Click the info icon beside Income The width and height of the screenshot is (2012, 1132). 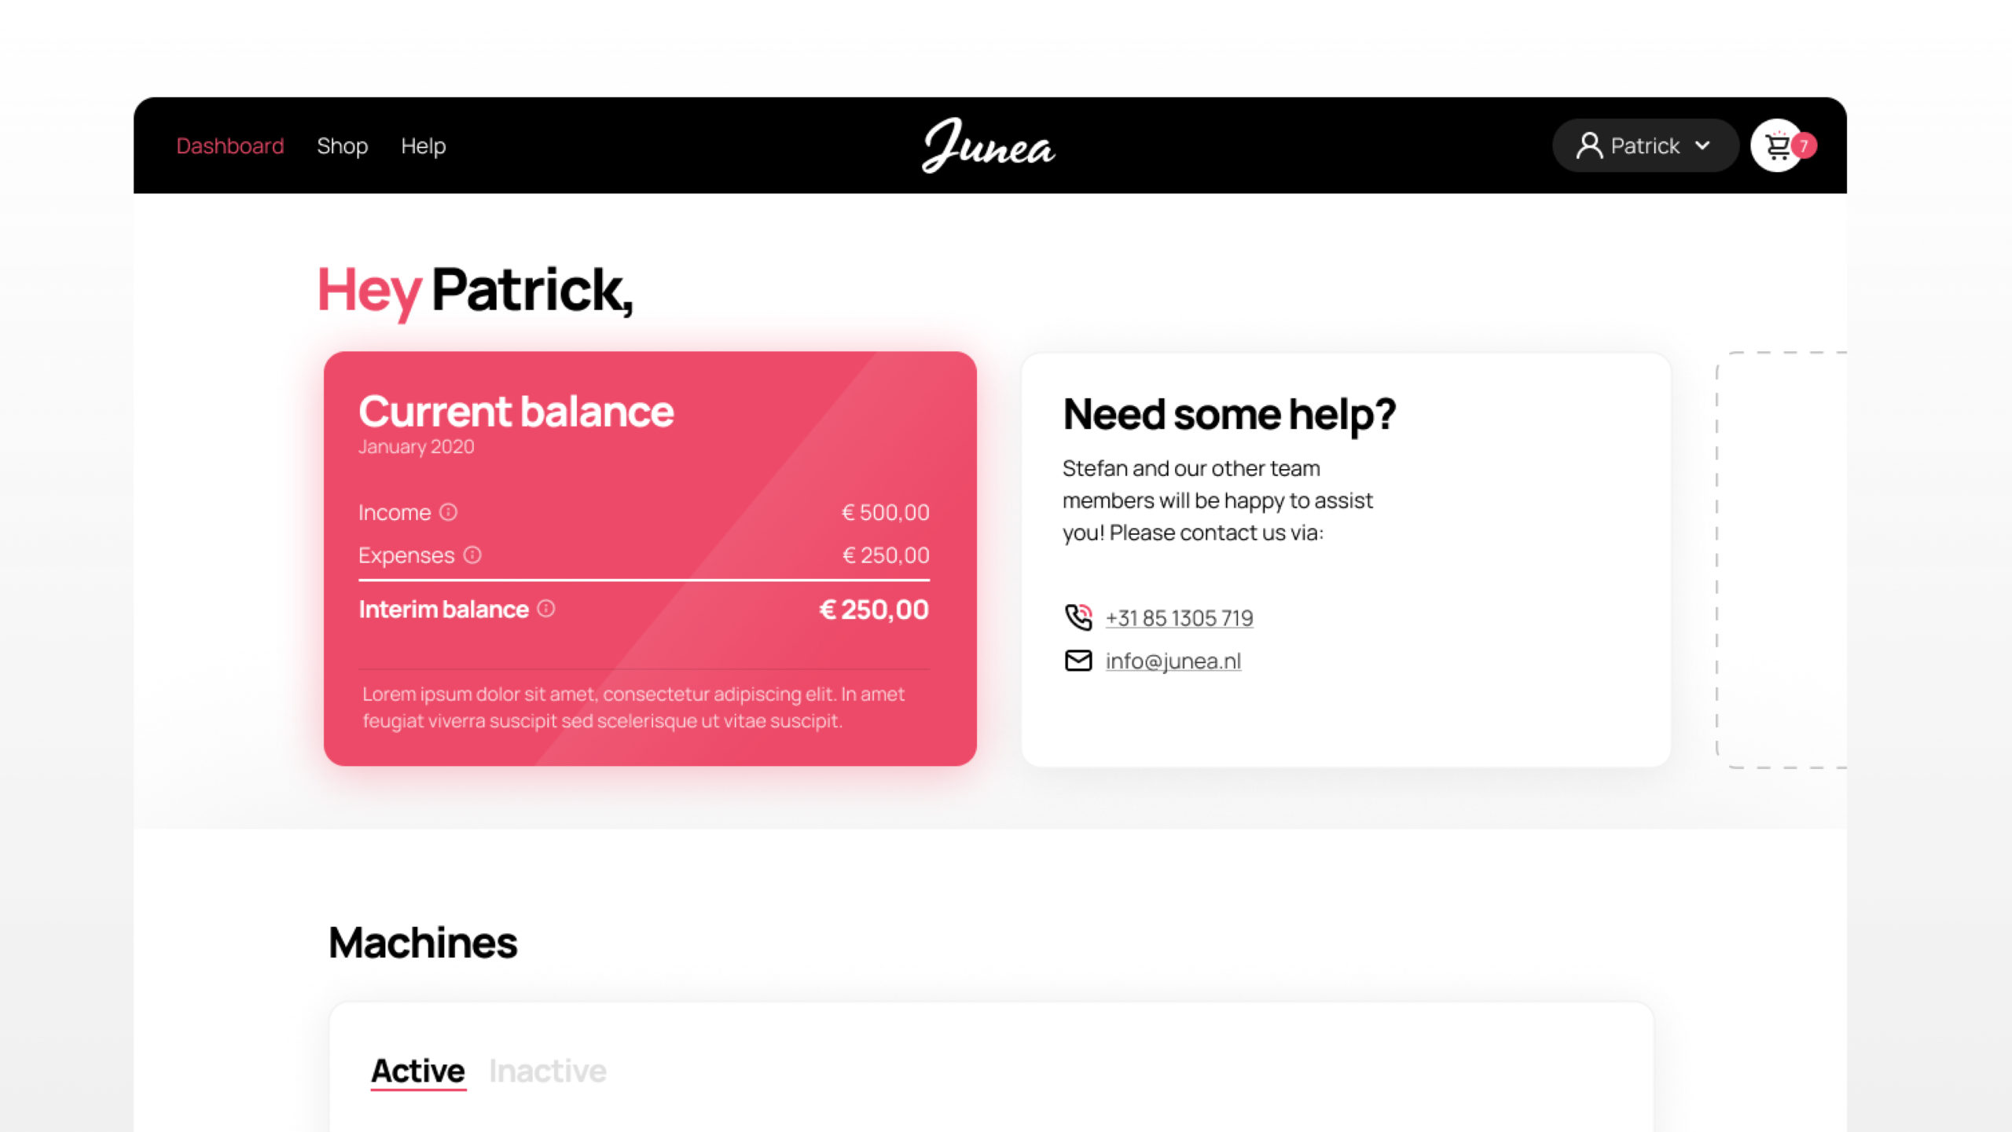coord(448,512)
